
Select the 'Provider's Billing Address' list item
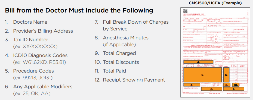pos(43,31)
